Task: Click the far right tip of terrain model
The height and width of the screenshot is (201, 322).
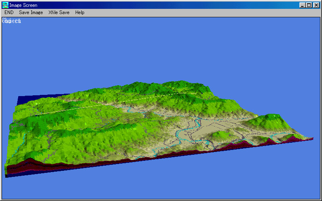Action: [311, 139]
